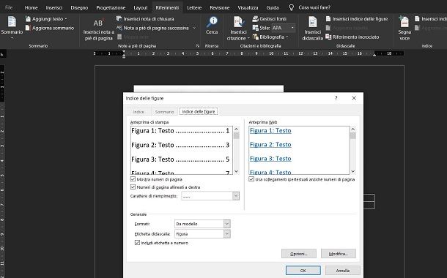Click print preview scroll up arrow
The width and height of the screenshot is (447, 278).
click(237, 129)
